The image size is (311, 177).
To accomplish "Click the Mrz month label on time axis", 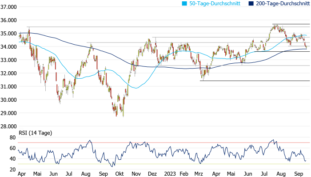I will point(199,174).
